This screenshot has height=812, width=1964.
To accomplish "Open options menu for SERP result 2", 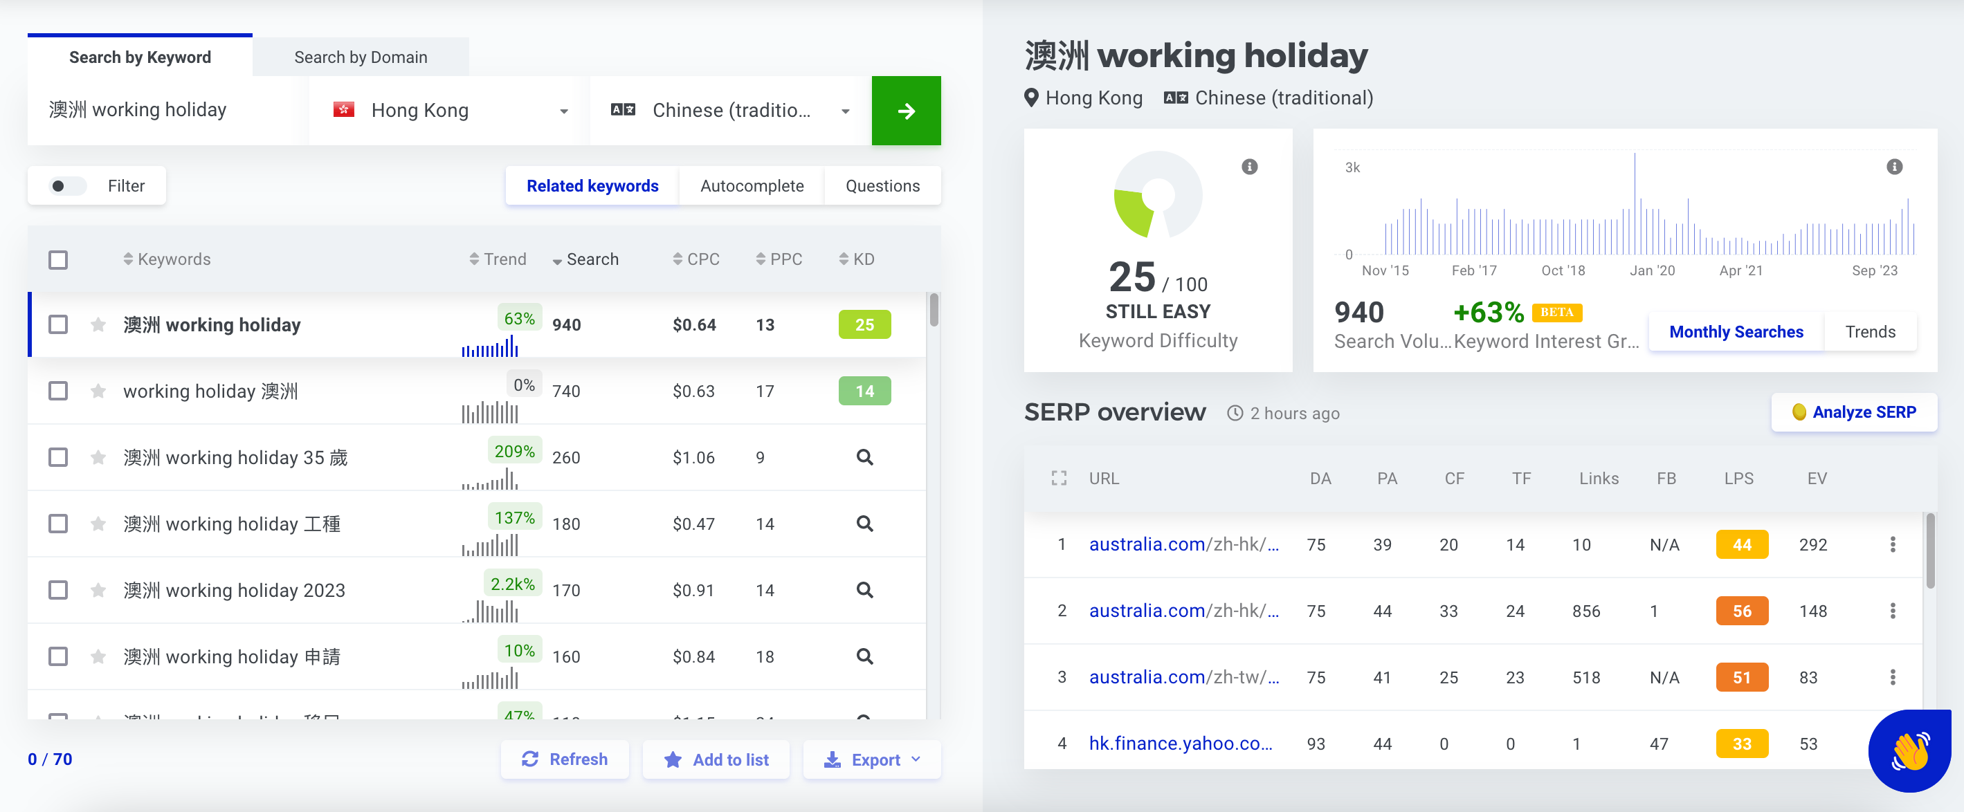I will 1893,611.
